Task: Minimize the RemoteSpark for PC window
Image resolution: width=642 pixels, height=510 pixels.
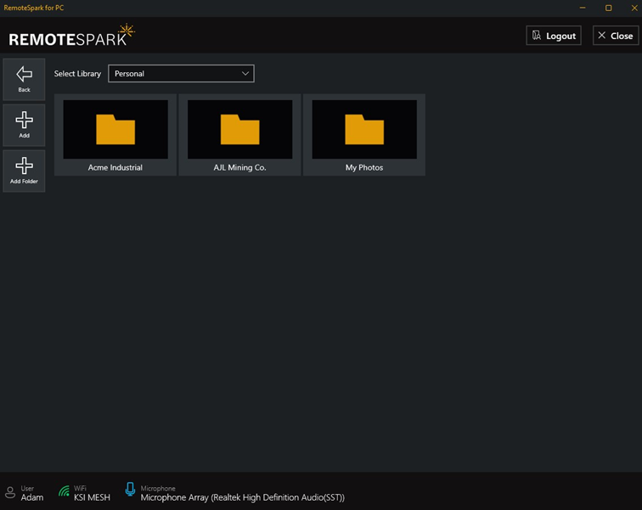Action: 583,8
